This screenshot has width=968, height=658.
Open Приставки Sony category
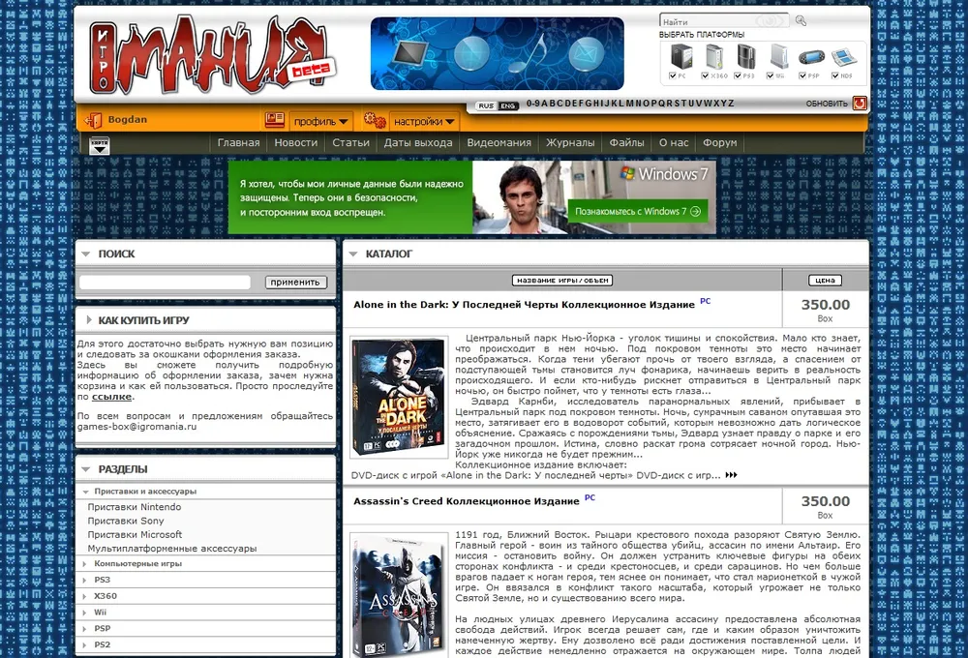tap(126, 521)
